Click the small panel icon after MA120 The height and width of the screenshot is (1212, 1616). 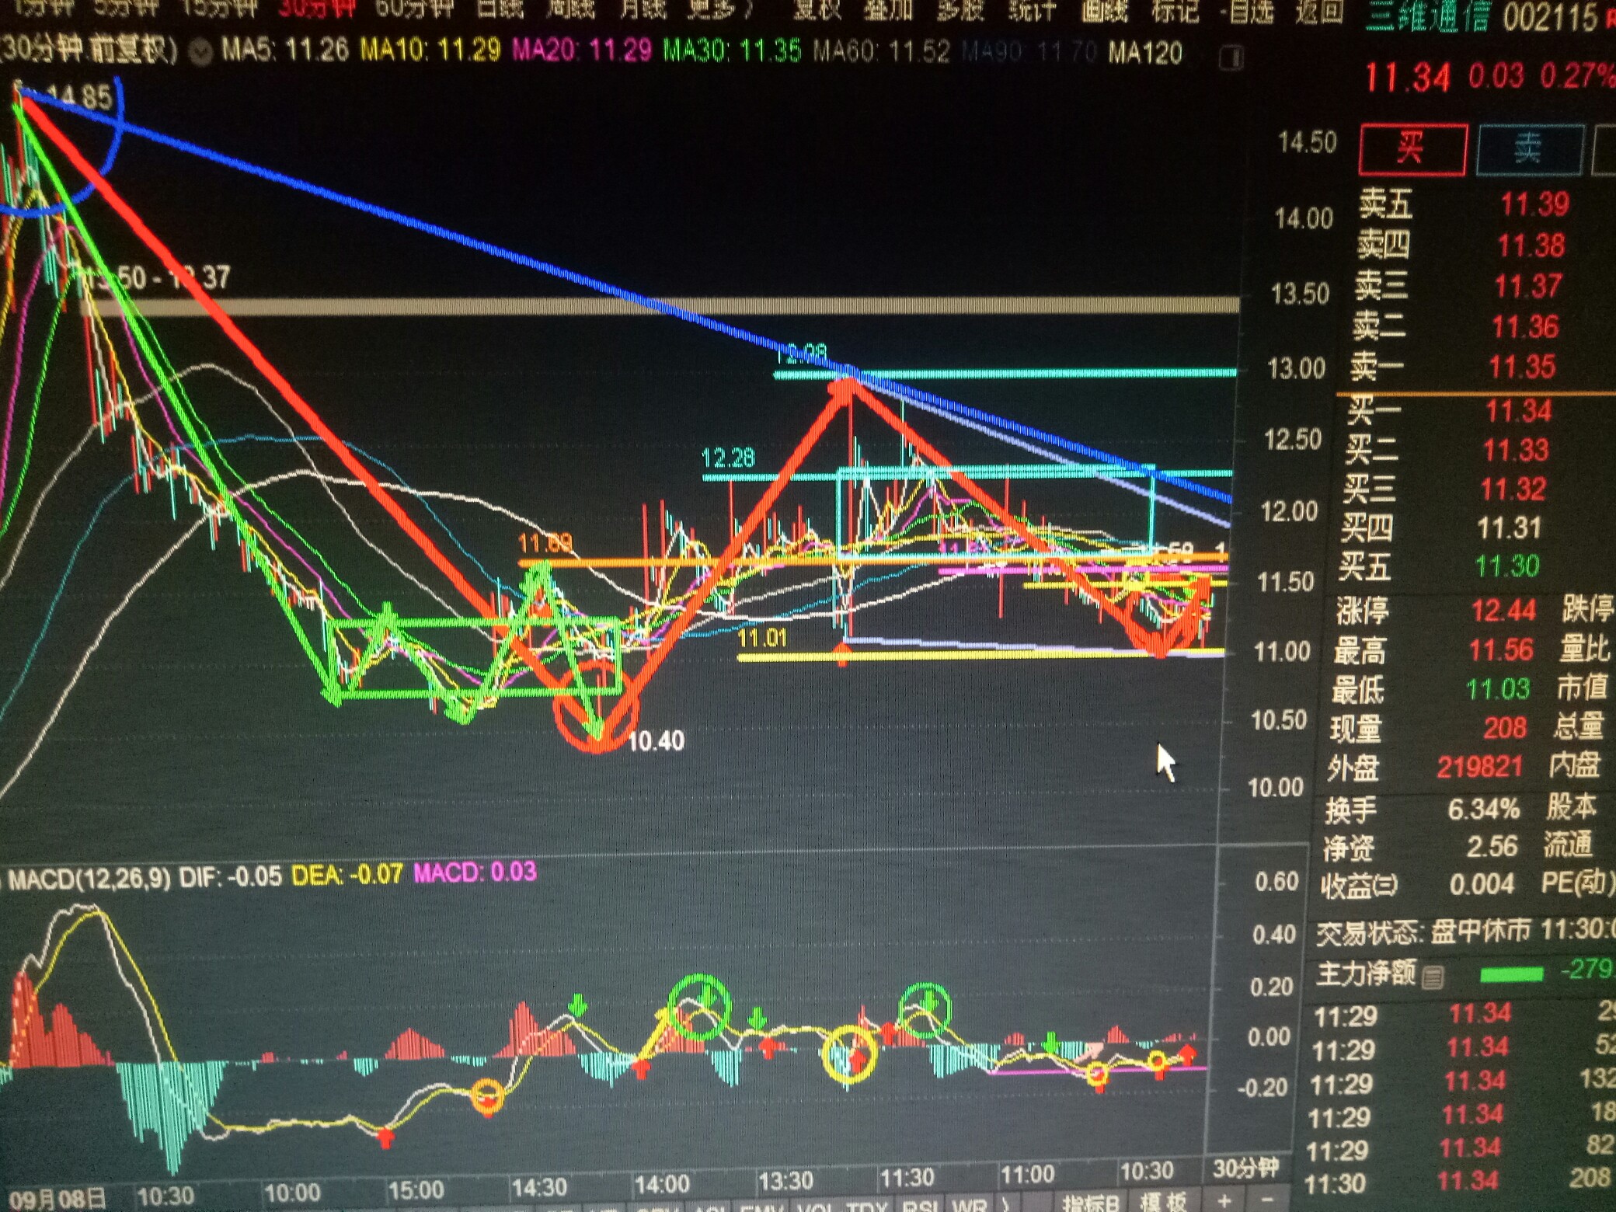[1231, 57]
